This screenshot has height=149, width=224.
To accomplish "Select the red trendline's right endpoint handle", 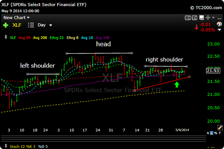I will pos(189,77).
